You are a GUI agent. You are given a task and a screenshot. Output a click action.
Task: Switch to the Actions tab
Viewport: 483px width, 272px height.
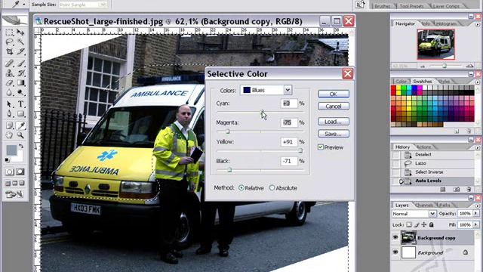424,147
